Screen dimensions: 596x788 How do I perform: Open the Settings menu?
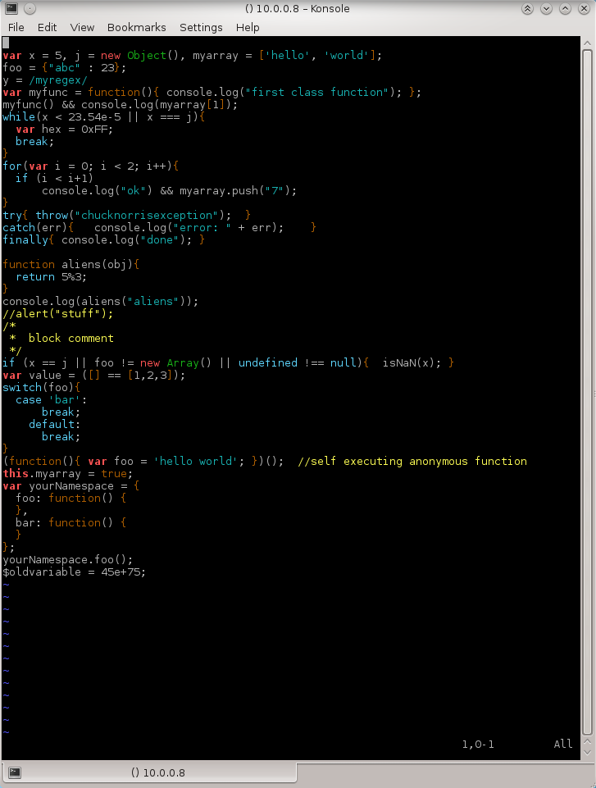pos(201,27)
